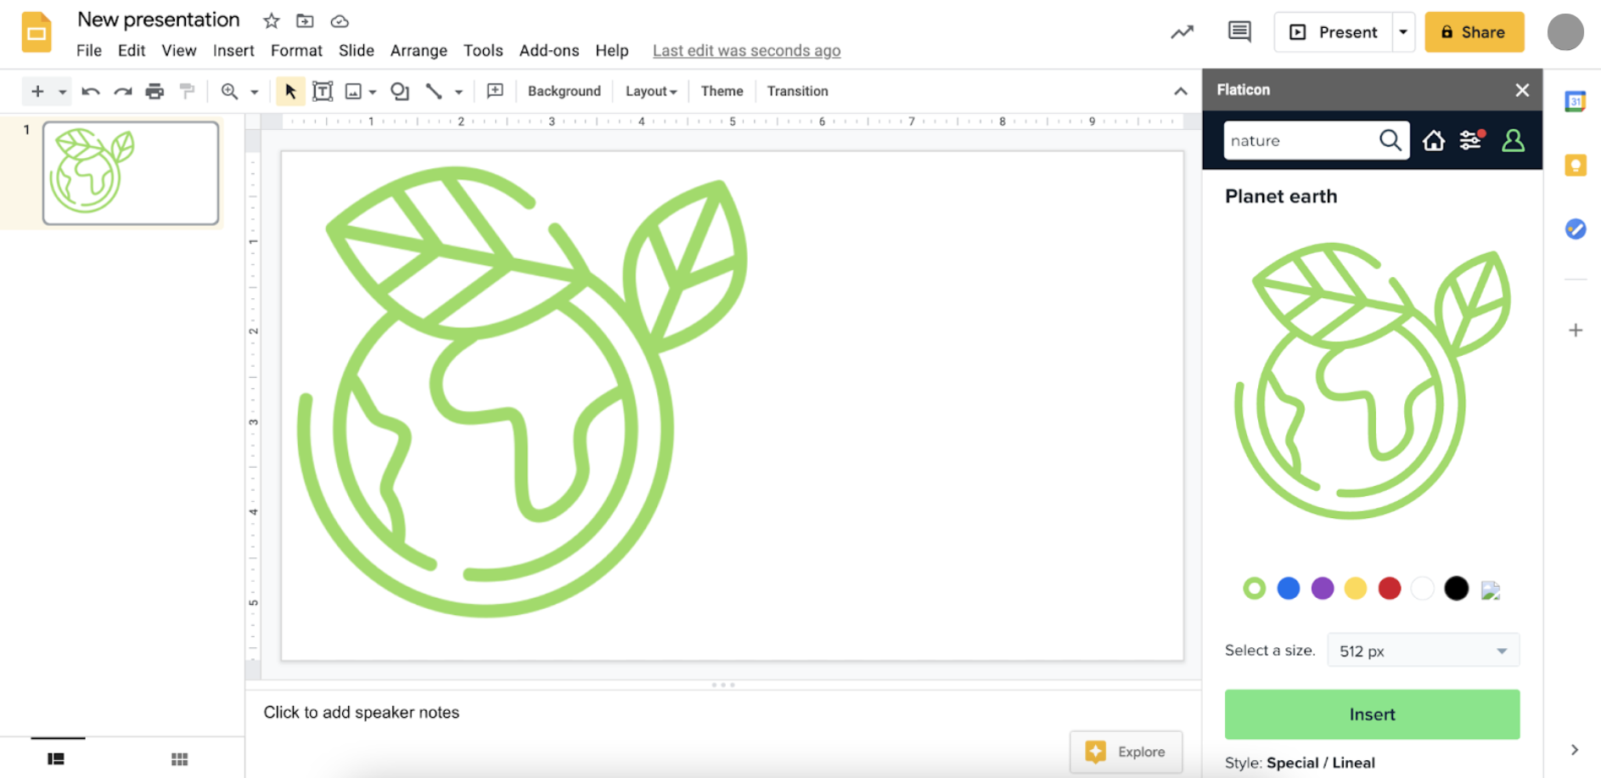Open Present options dropdown arrow

point(1403,32)
